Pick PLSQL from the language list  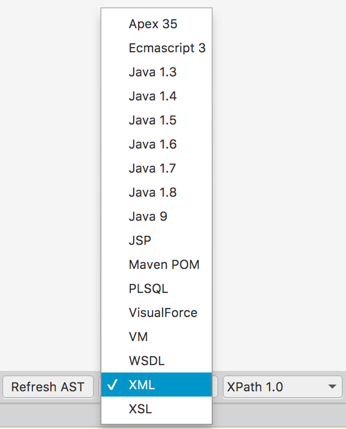point(148,288)
